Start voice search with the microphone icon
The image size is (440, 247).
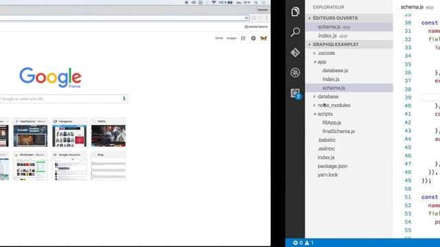pos(124,99)
